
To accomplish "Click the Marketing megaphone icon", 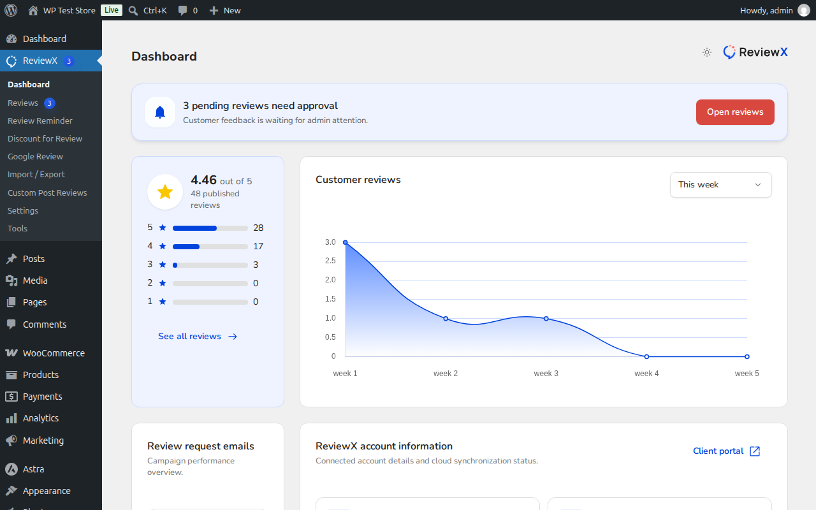I will [x=11, y=441].
